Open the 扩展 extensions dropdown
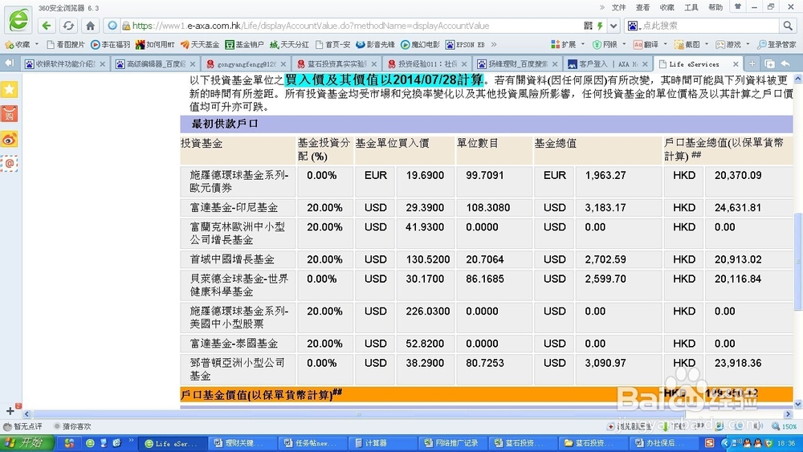 point(568,44)
